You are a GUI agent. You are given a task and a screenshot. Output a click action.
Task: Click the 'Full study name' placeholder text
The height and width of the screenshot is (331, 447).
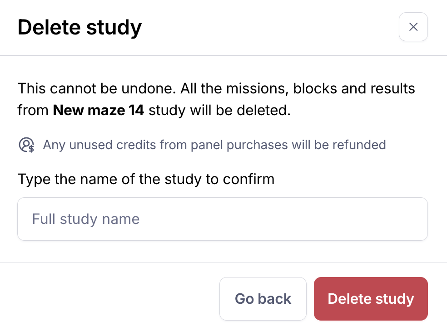[x=85, y=219]
